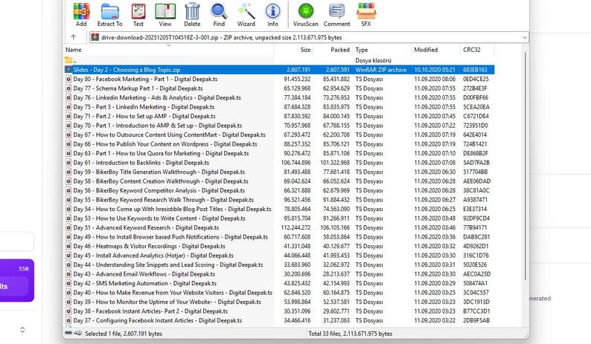Launch the Wizard tool
The image size is (591, 344).
[246, 15]
